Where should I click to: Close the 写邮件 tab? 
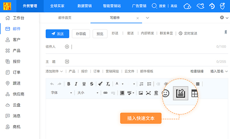point(138,18)
